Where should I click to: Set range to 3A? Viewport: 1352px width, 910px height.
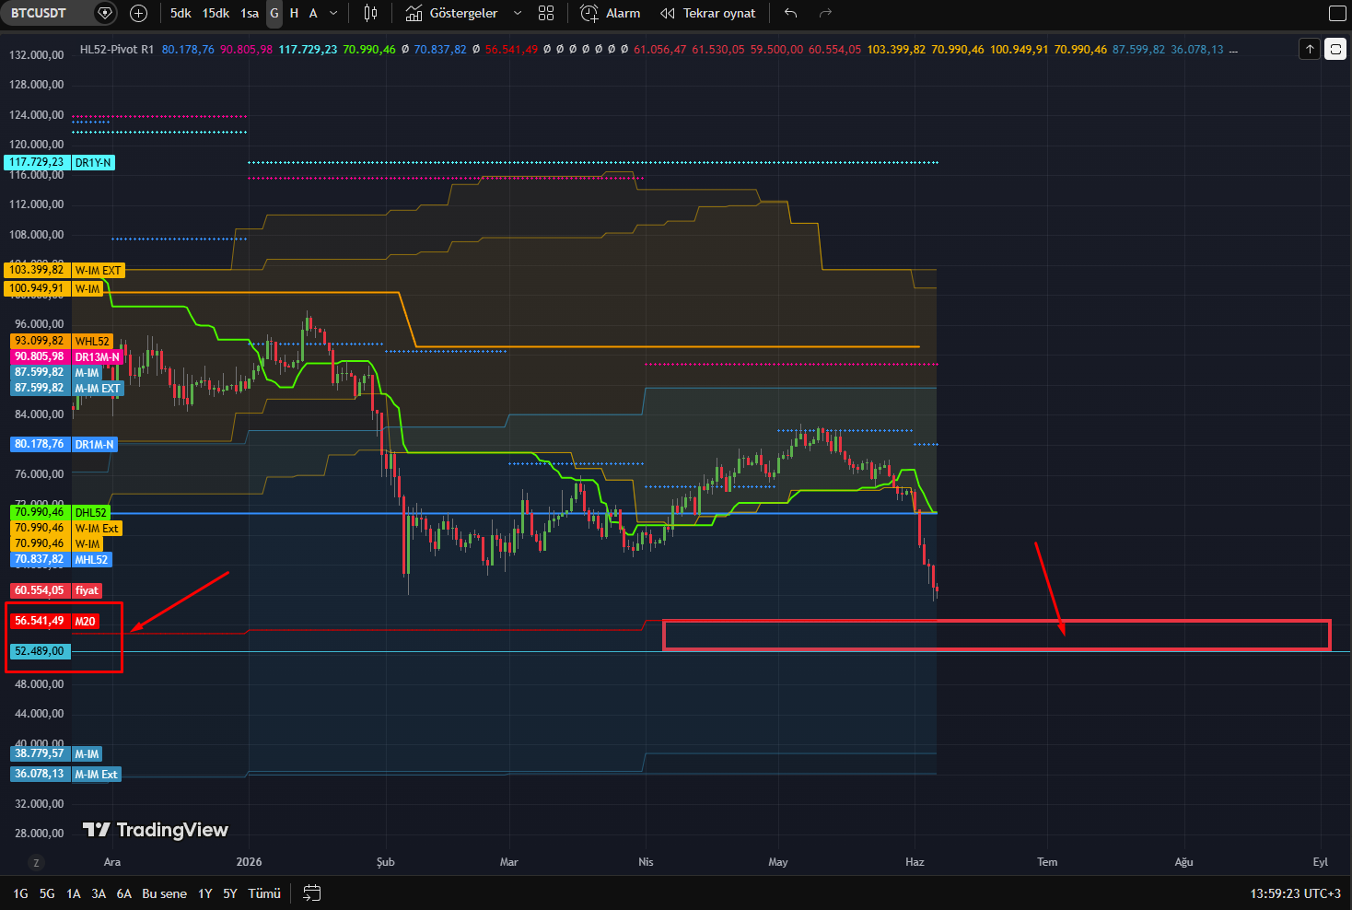tap(99, 893)
